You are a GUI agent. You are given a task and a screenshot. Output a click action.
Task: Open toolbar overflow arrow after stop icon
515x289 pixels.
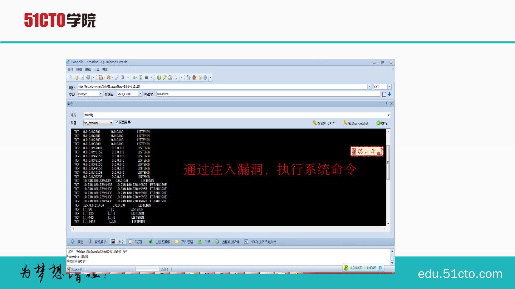tap(152, 77)
